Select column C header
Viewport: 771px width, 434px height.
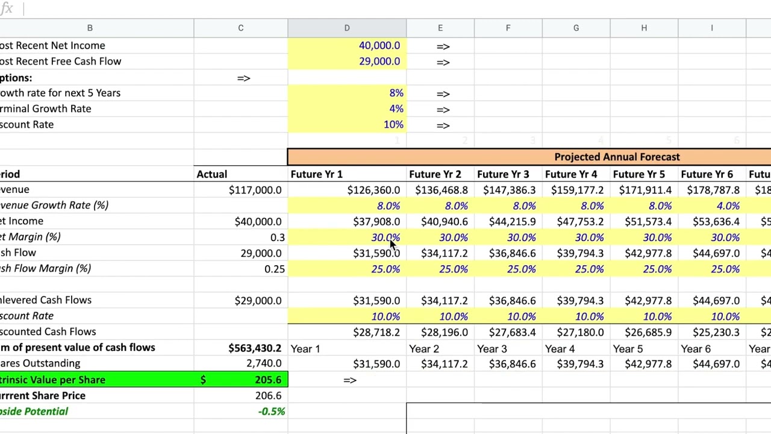[x=240, y=28]
